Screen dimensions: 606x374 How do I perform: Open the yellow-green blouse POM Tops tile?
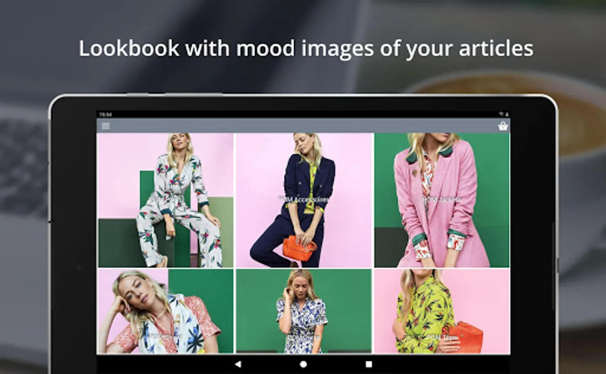click(x=442, y=311)
